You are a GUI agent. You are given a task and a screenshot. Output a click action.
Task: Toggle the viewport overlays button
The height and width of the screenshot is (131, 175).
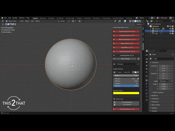125,21
